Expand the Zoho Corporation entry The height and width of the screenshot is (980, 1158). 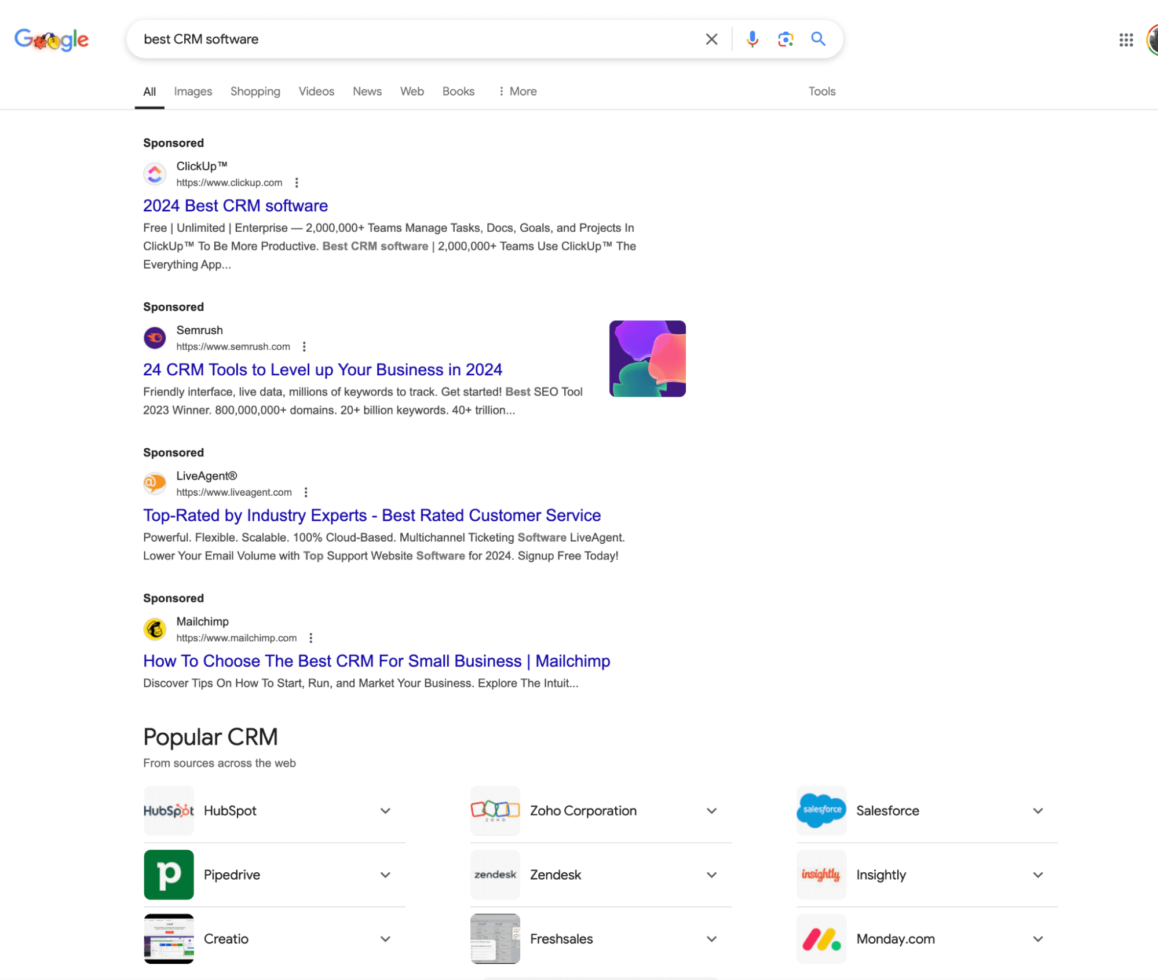(x=711, y=811)
